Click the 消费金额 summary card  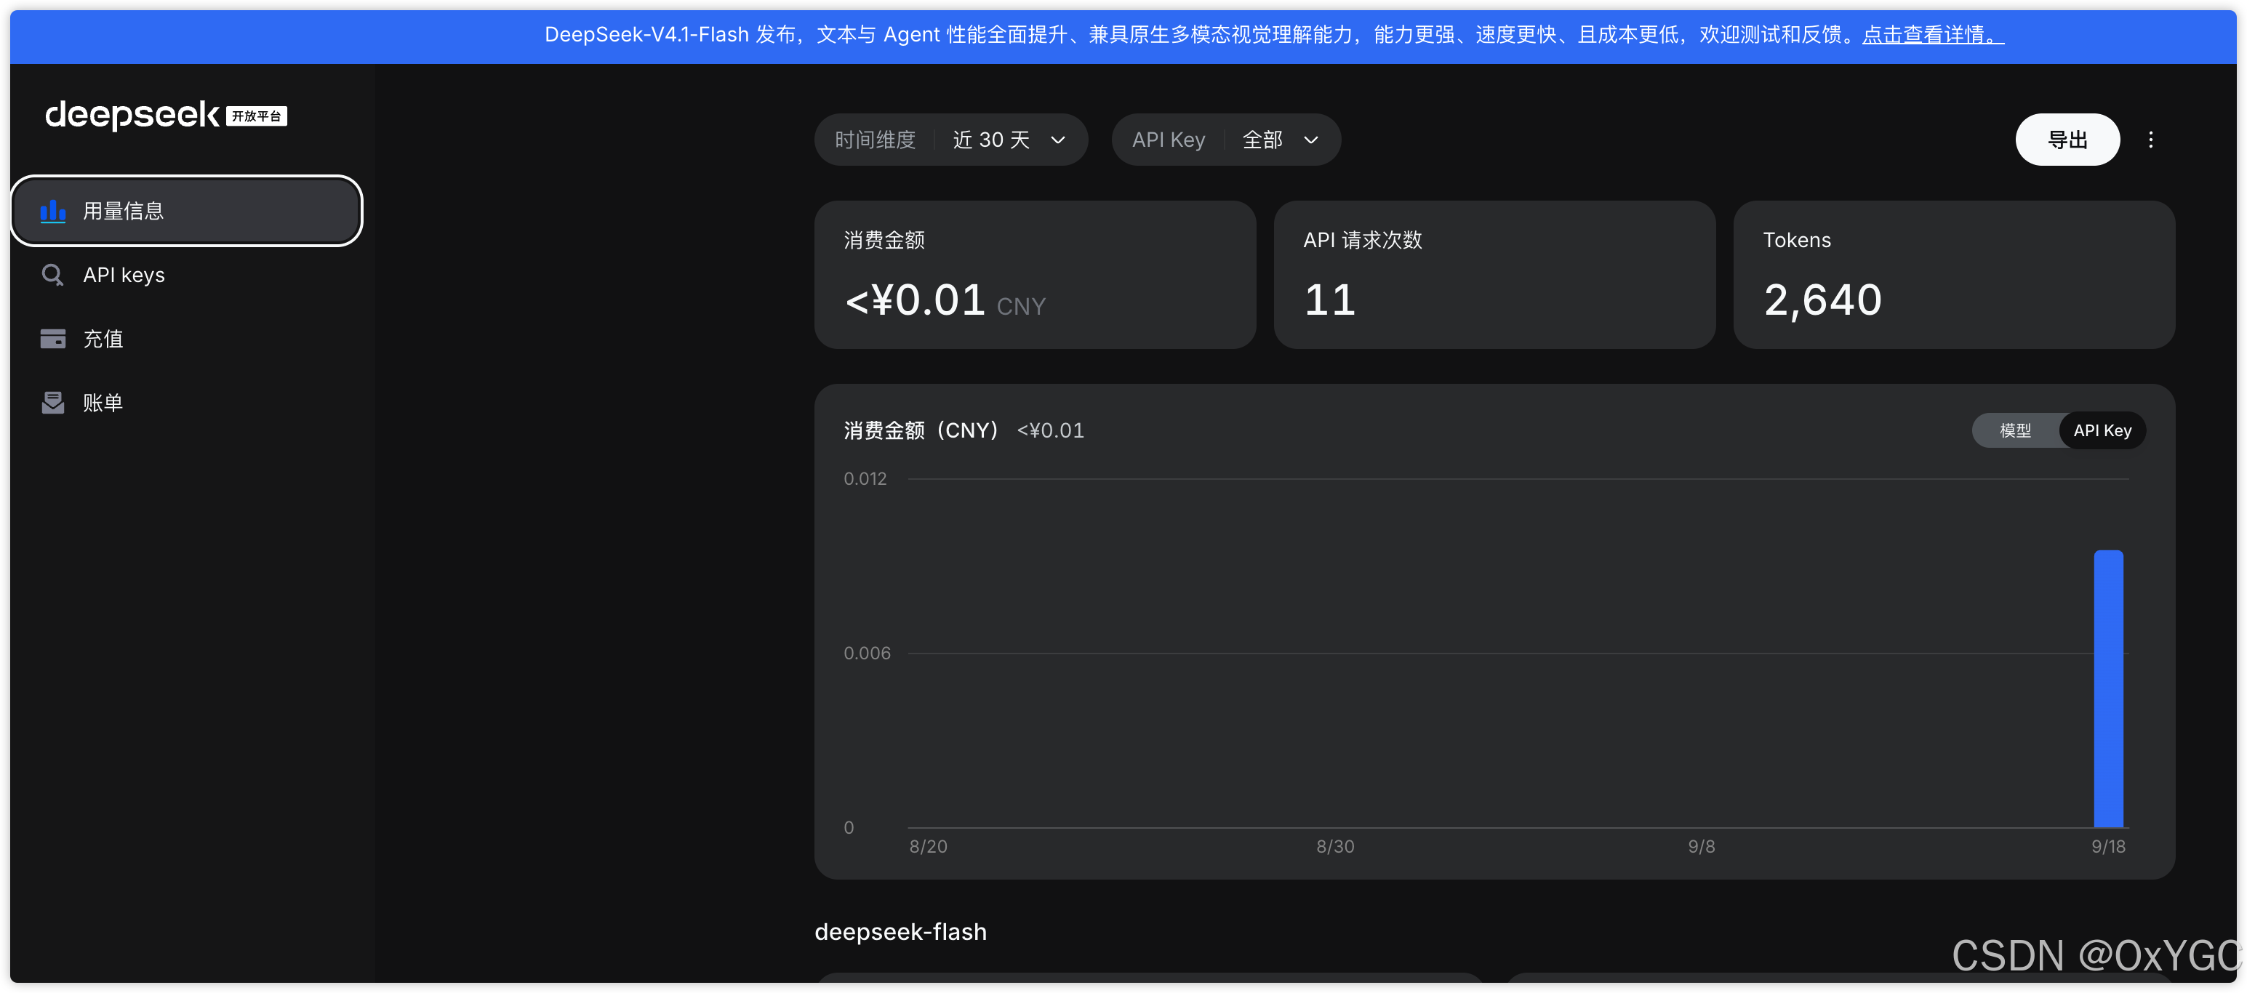click(1035, 275)
